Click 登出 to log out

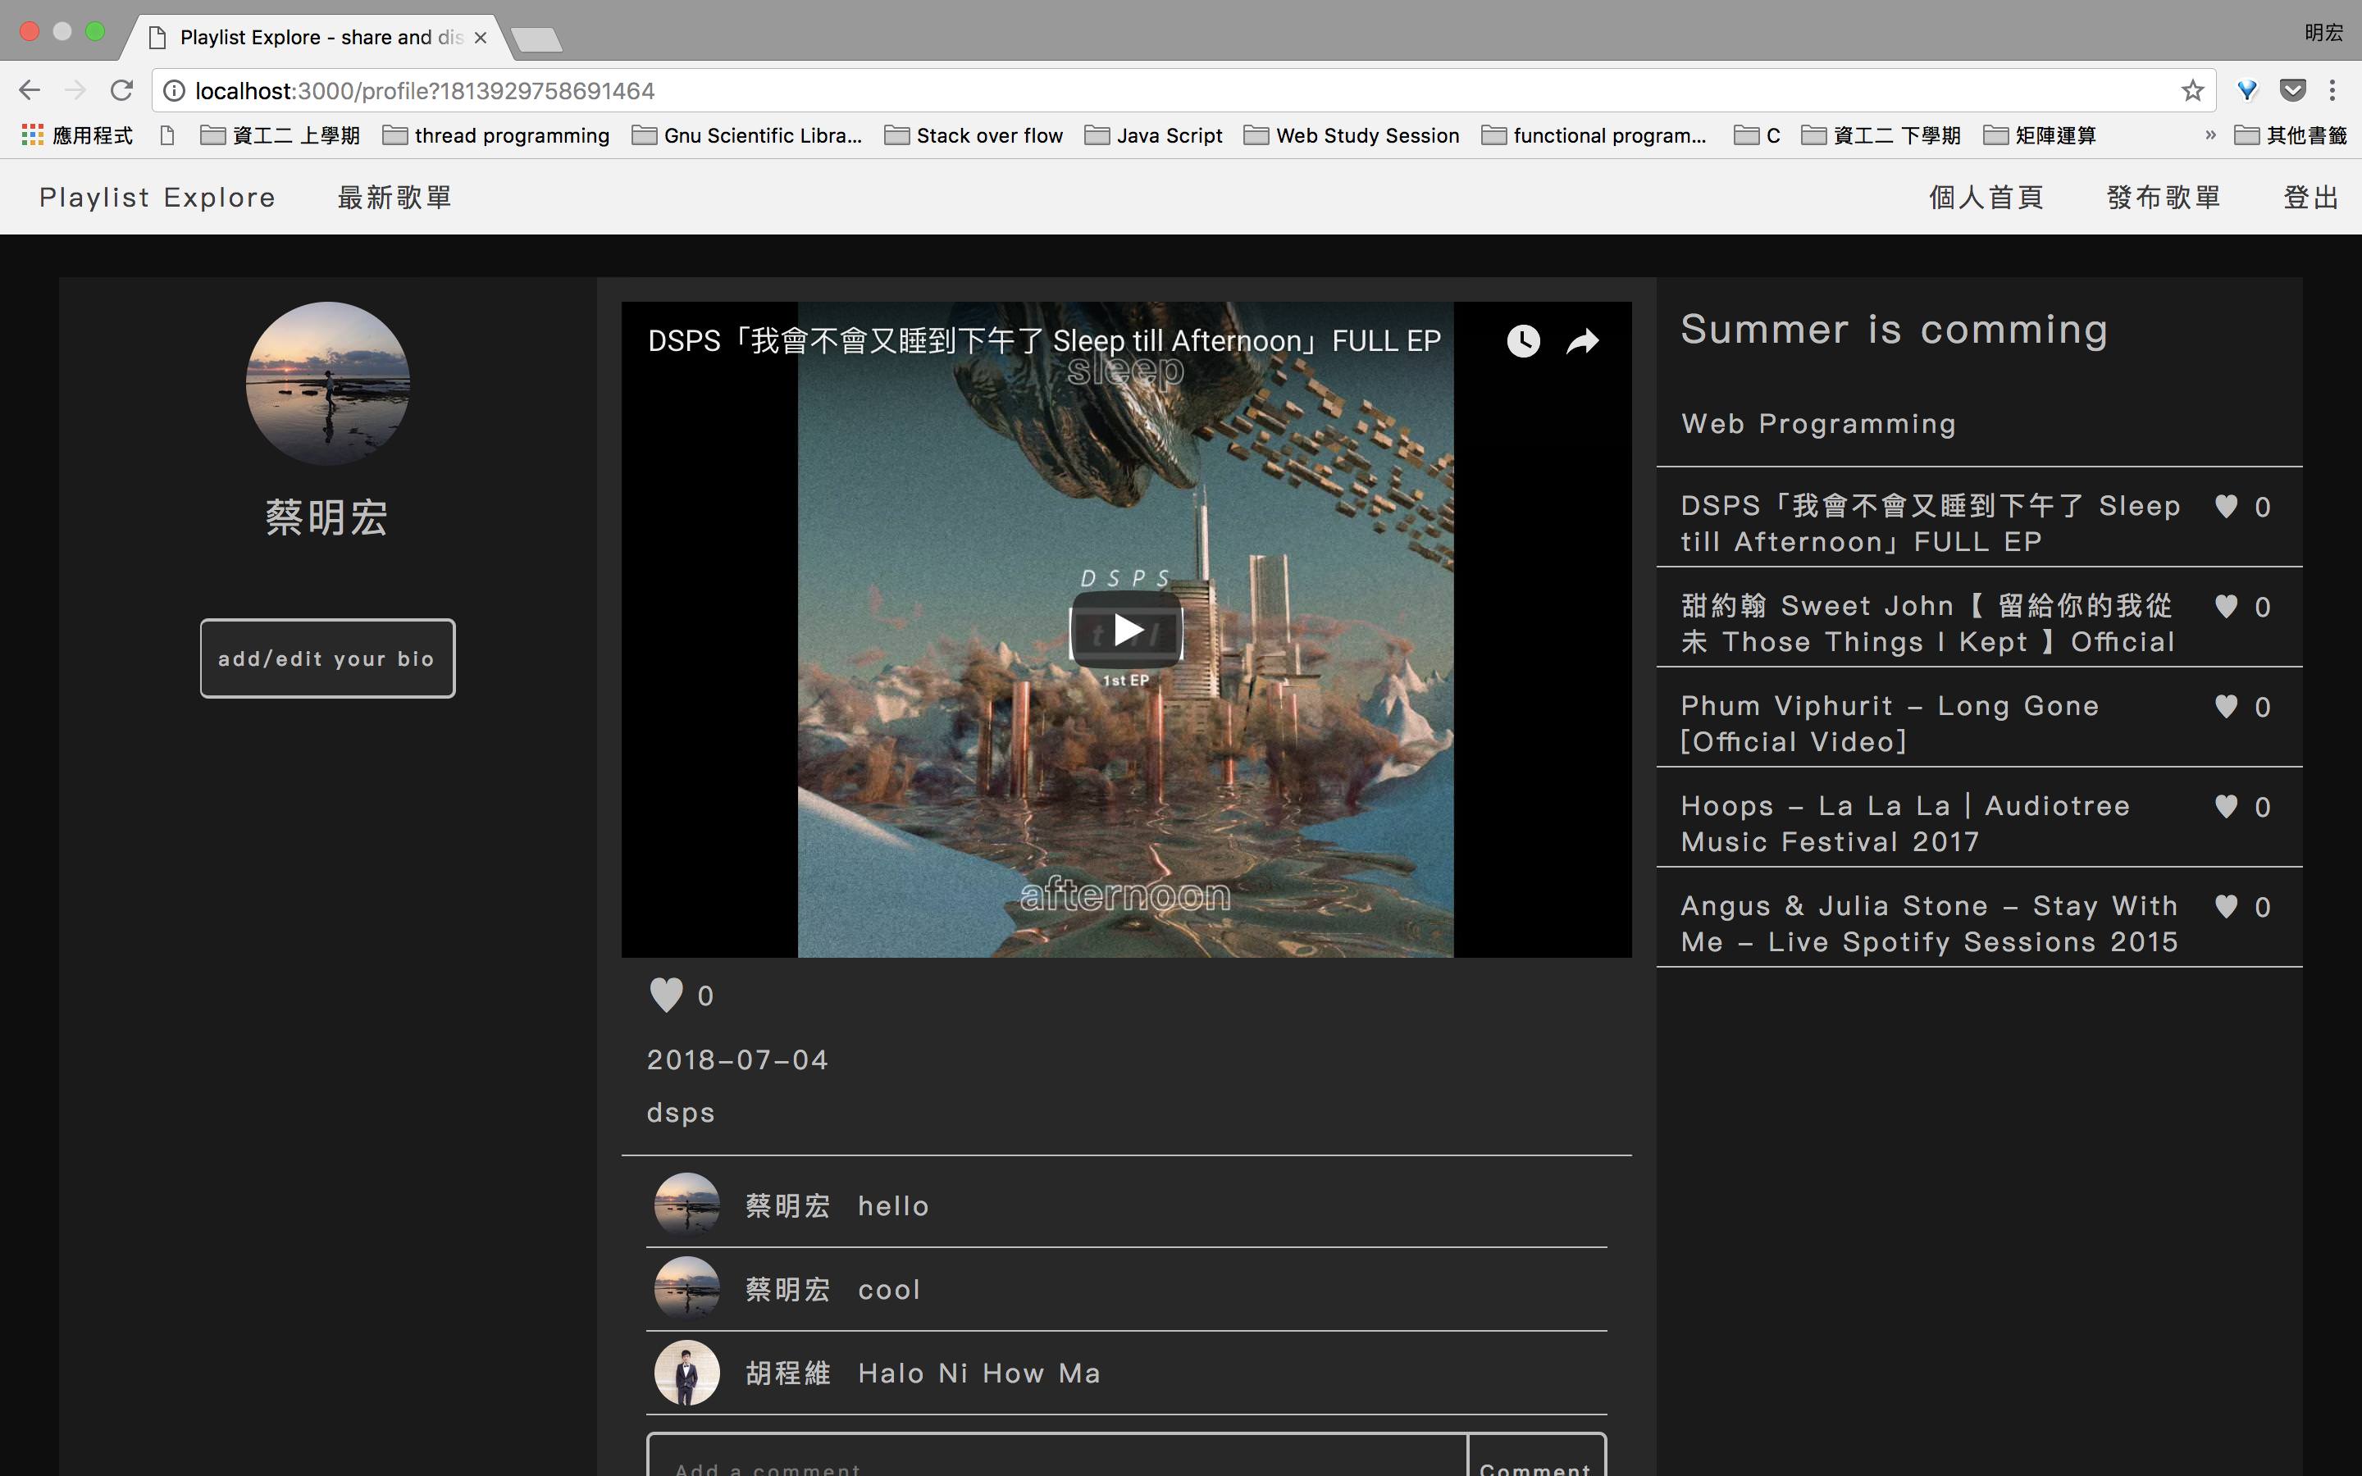pos(2310,197)
